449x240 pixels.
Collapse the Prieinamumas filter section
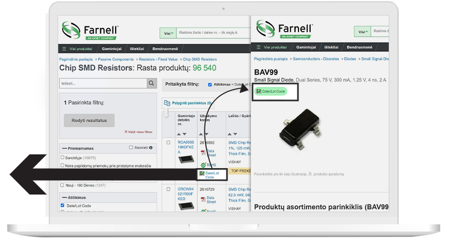[64, 148]
